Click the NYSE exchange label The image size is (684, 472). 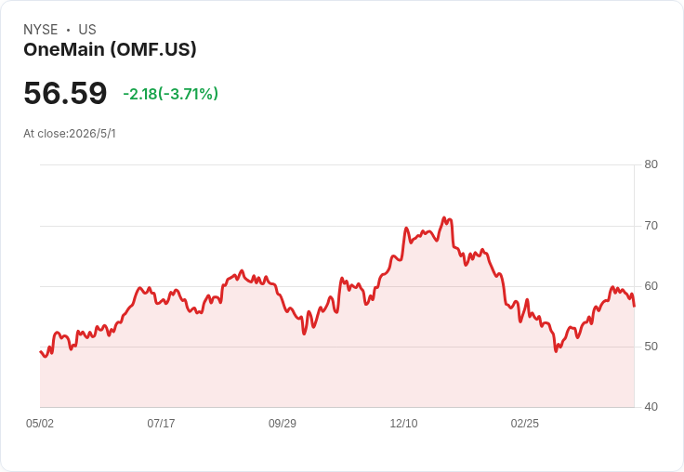41,30
